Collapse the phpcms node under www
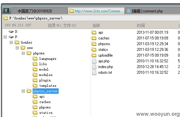This screenshot has height=117, width=180. (23, 53)
